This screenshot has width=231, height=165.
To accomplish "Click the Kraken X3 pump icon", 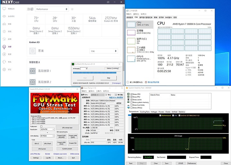I will pyautogui.click(x=32, y=51).
